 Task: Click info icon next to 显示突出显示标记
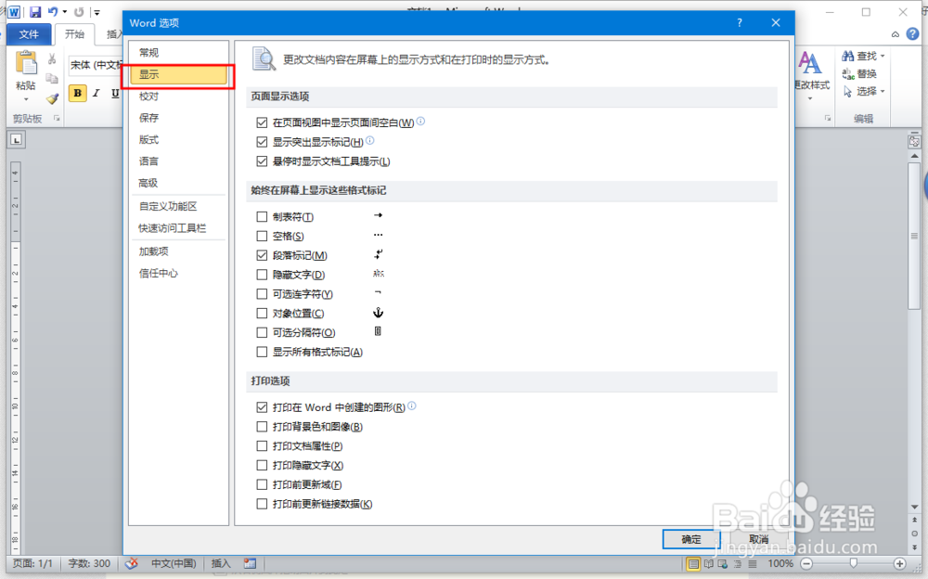[x=370, y=140]
